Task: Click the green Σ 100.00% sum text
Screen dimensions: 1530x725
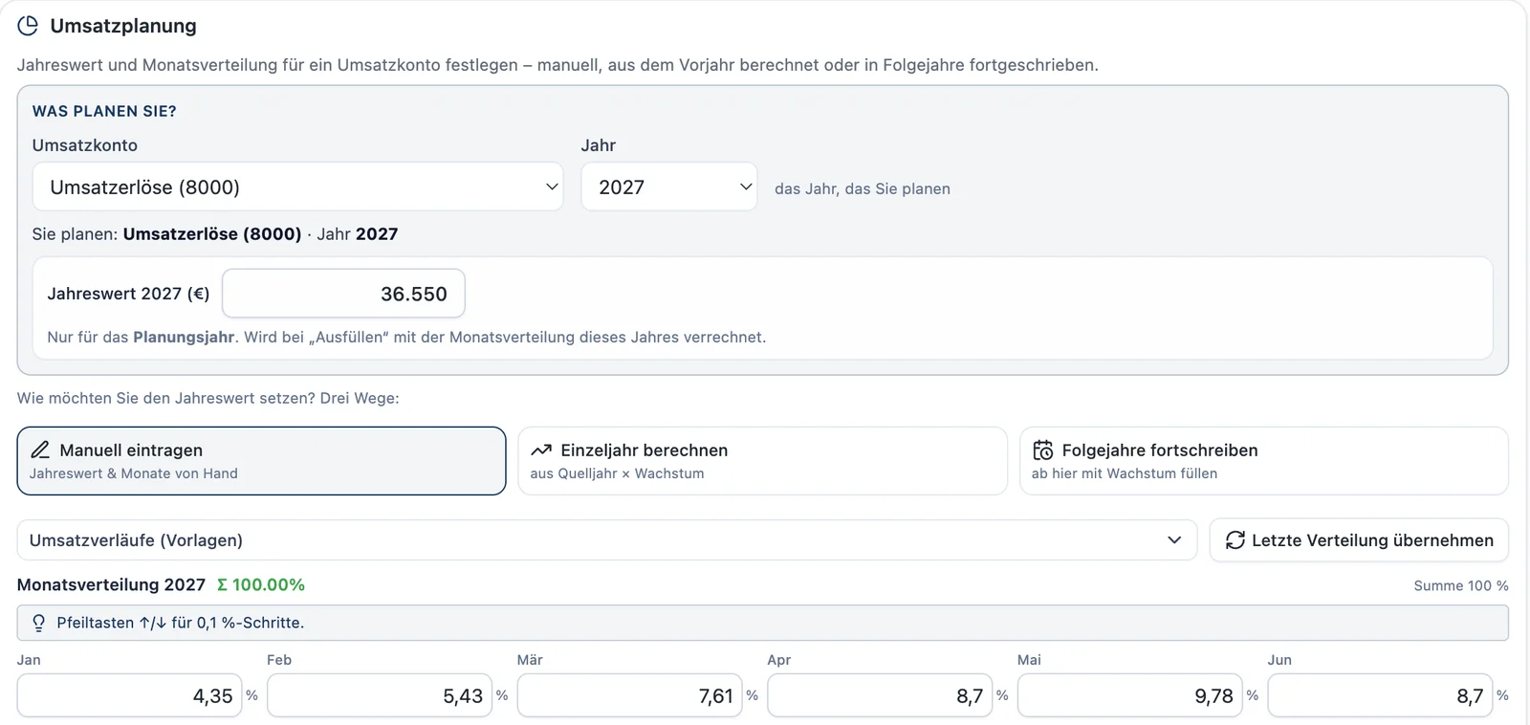Action: coord(261,584)
